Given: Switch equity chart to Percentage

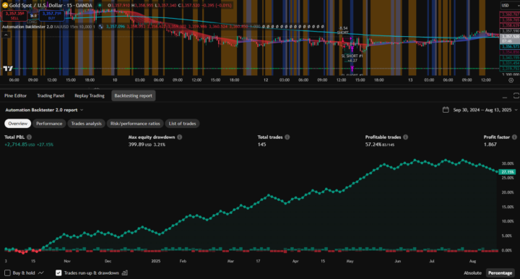Looking at the screenshot, I should point(500,272).
